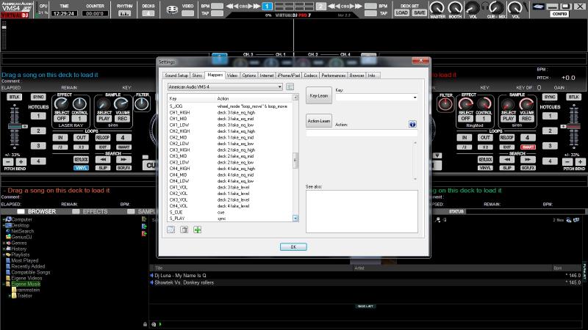Switch to the Sound Setup tab
Screen dimensions: 588x330
click(176, 75)
